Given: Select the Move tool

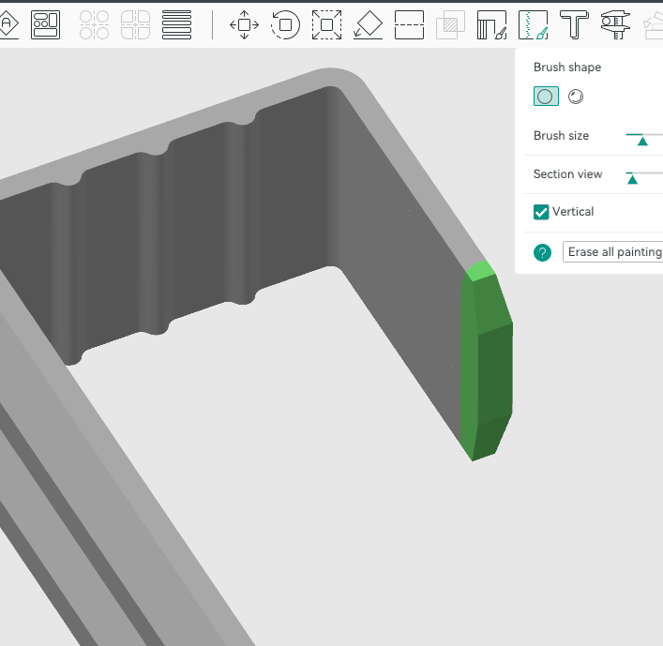Looking at the screenshot, I should pyautogui.click(x=244, y=24).
